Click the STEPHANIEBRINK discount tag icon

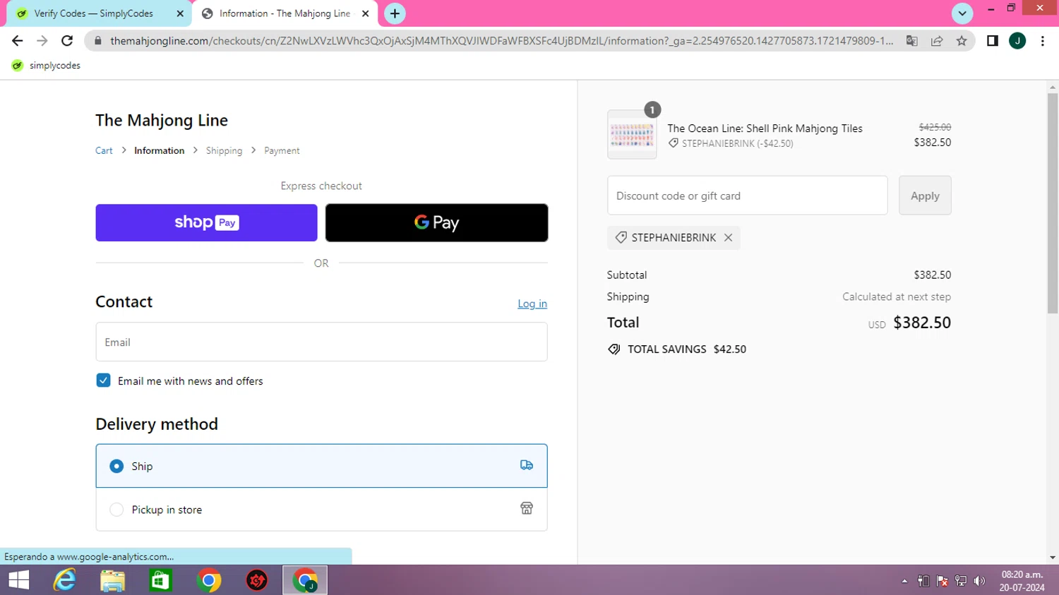pos(621,238)
